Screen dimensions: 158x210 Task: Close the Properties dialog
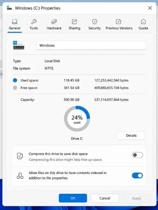(150, 8)
